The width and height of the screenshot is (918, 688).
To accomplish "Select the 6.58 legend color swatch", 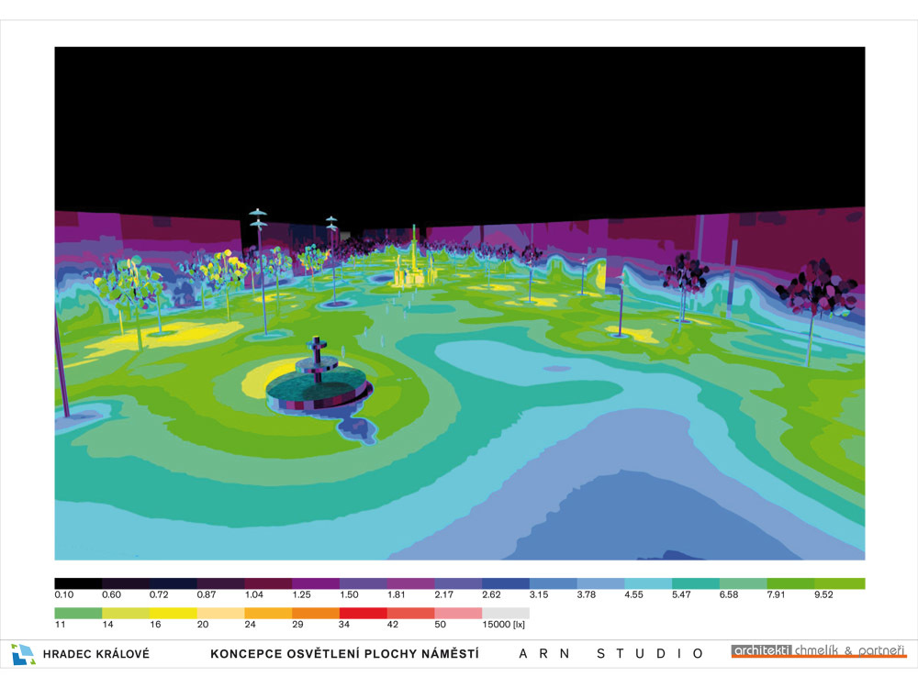I will (743, 583).
